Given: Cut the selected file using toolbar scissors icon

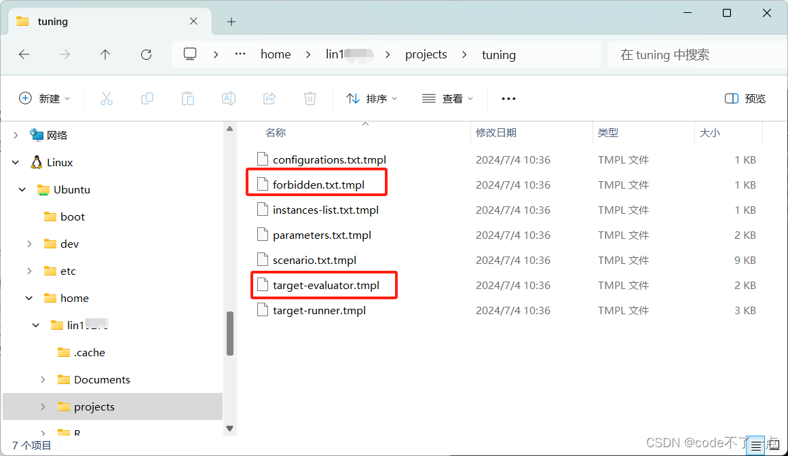Looking at the screenshot, I should 106,98.
